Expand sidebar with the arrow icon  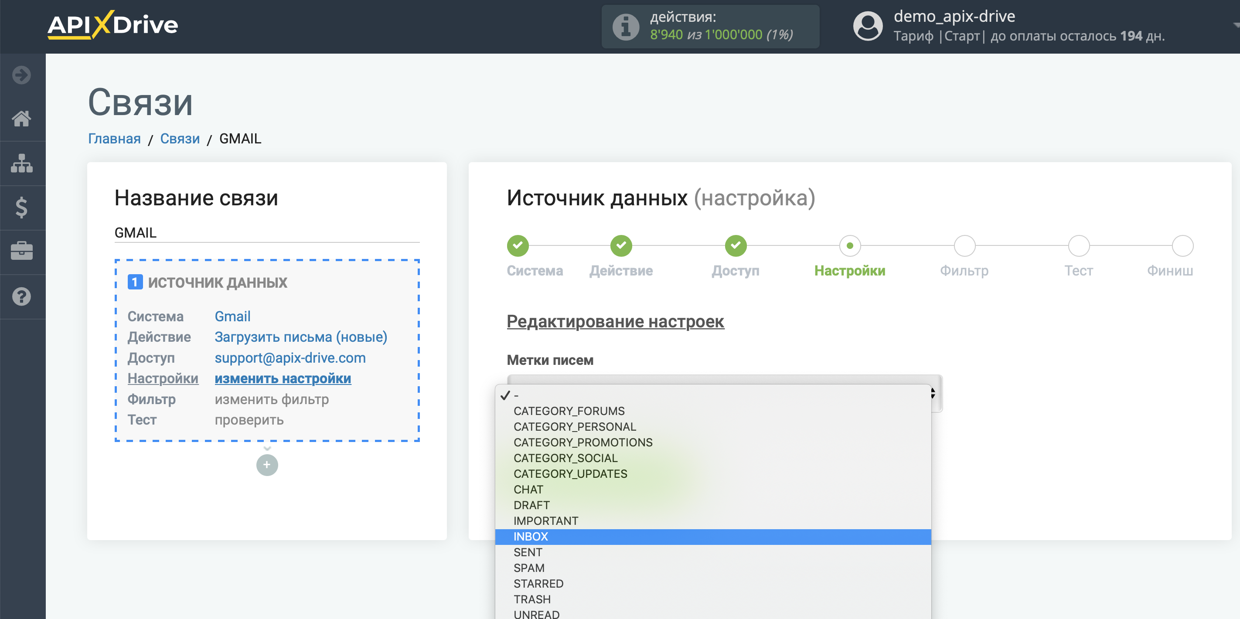point(22,75)
